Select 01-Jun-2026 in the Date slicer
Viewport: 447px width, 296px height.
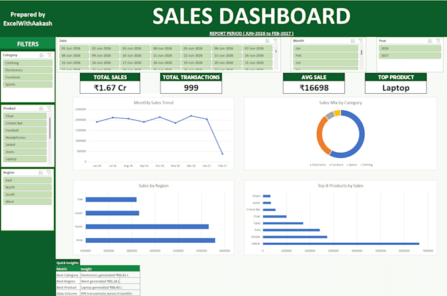tap(74, 49)
